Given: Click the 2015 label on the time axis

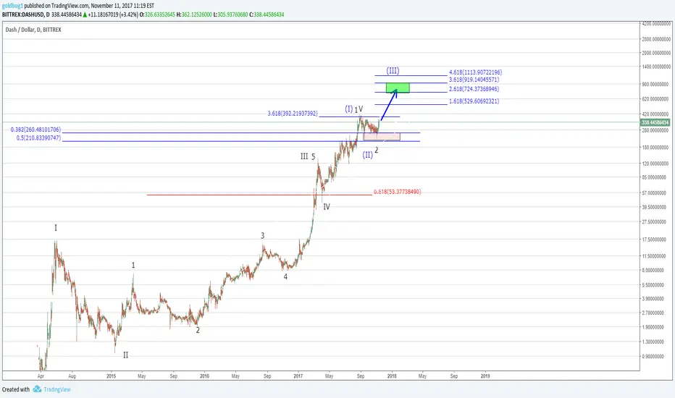Looking at the screenshot, I should click(111, 376).
